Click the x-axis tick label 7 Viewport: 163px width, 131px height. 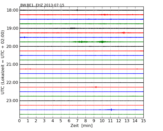coord(77,121)
